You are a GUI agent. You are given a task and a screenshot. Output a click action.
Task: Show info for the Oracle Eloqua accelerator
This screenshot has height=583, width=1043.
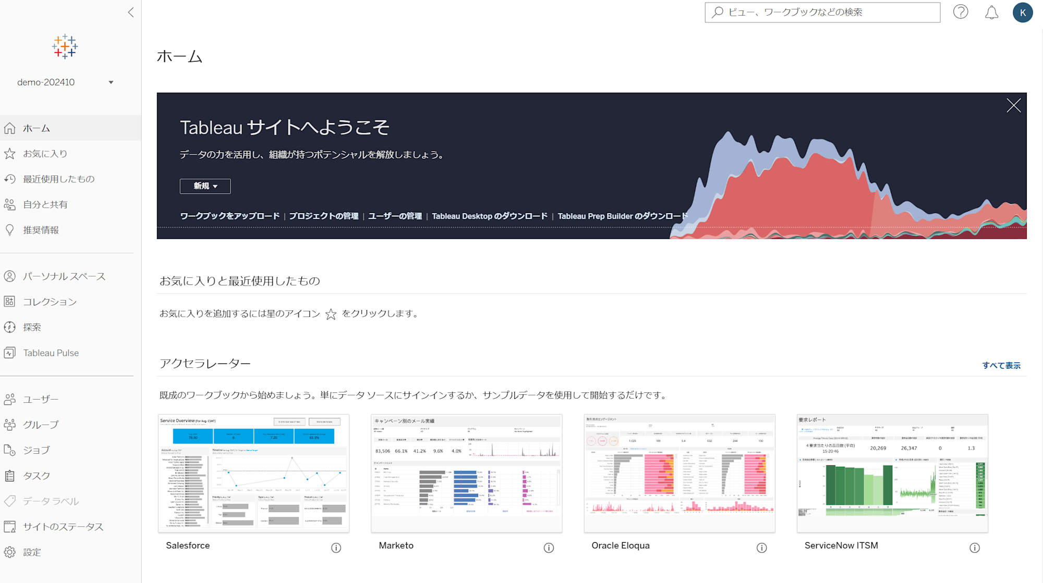coord(762,548)
